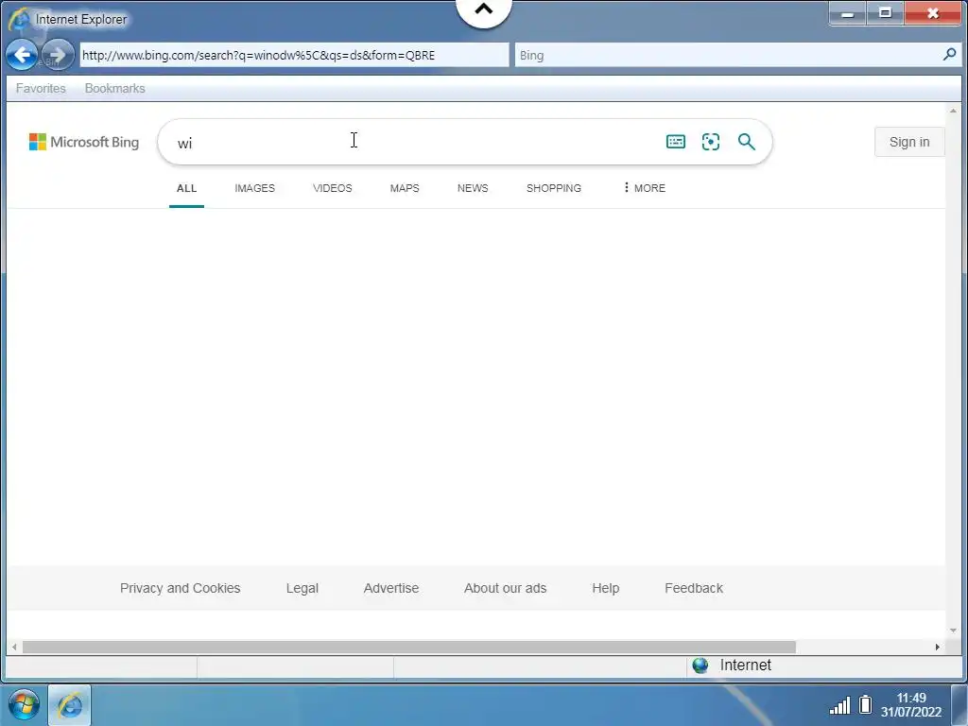This screenshot has height=726, width=968.
Task: Open the NEWS tab
Action: pos(473,188)
